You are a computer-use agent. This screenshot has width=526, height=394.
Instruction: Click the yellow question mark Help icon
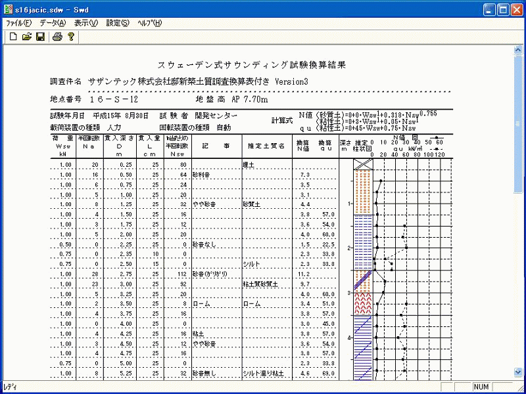point(71,37)
